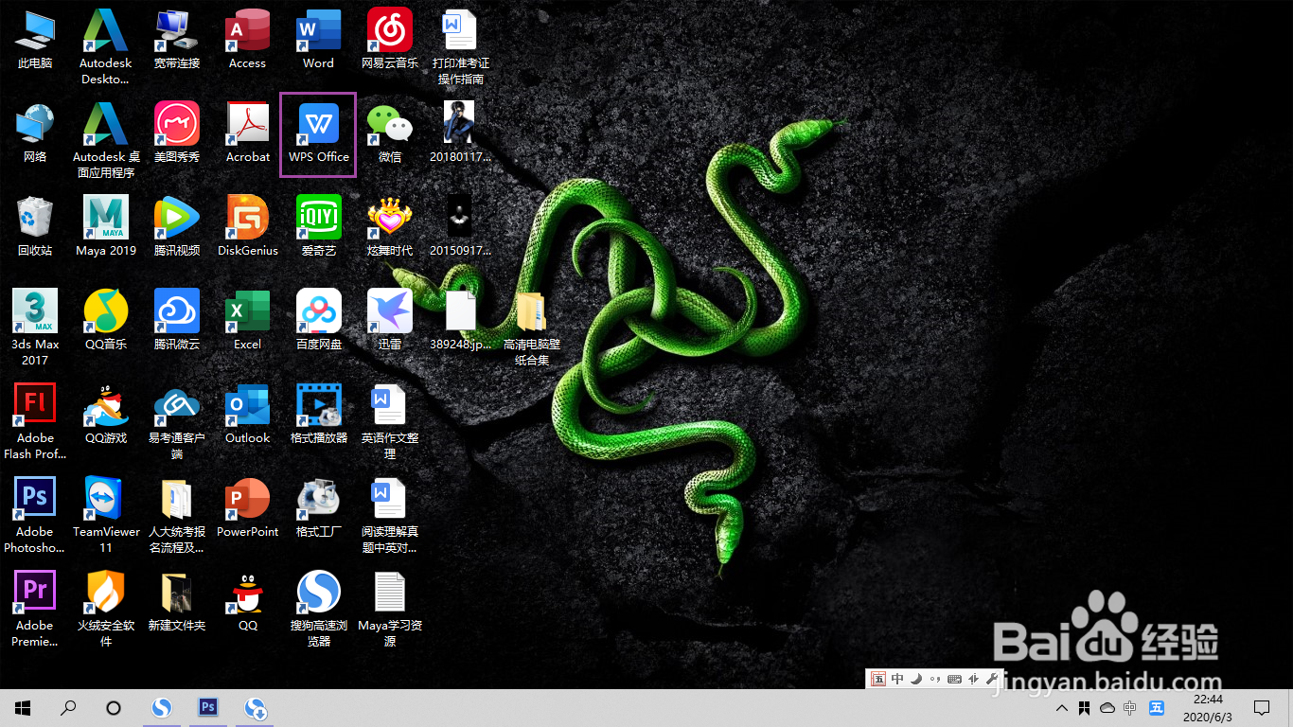Select the 火绒安全软件 shortcut
The image size is (1293, 727).
(x=106, y=610)
